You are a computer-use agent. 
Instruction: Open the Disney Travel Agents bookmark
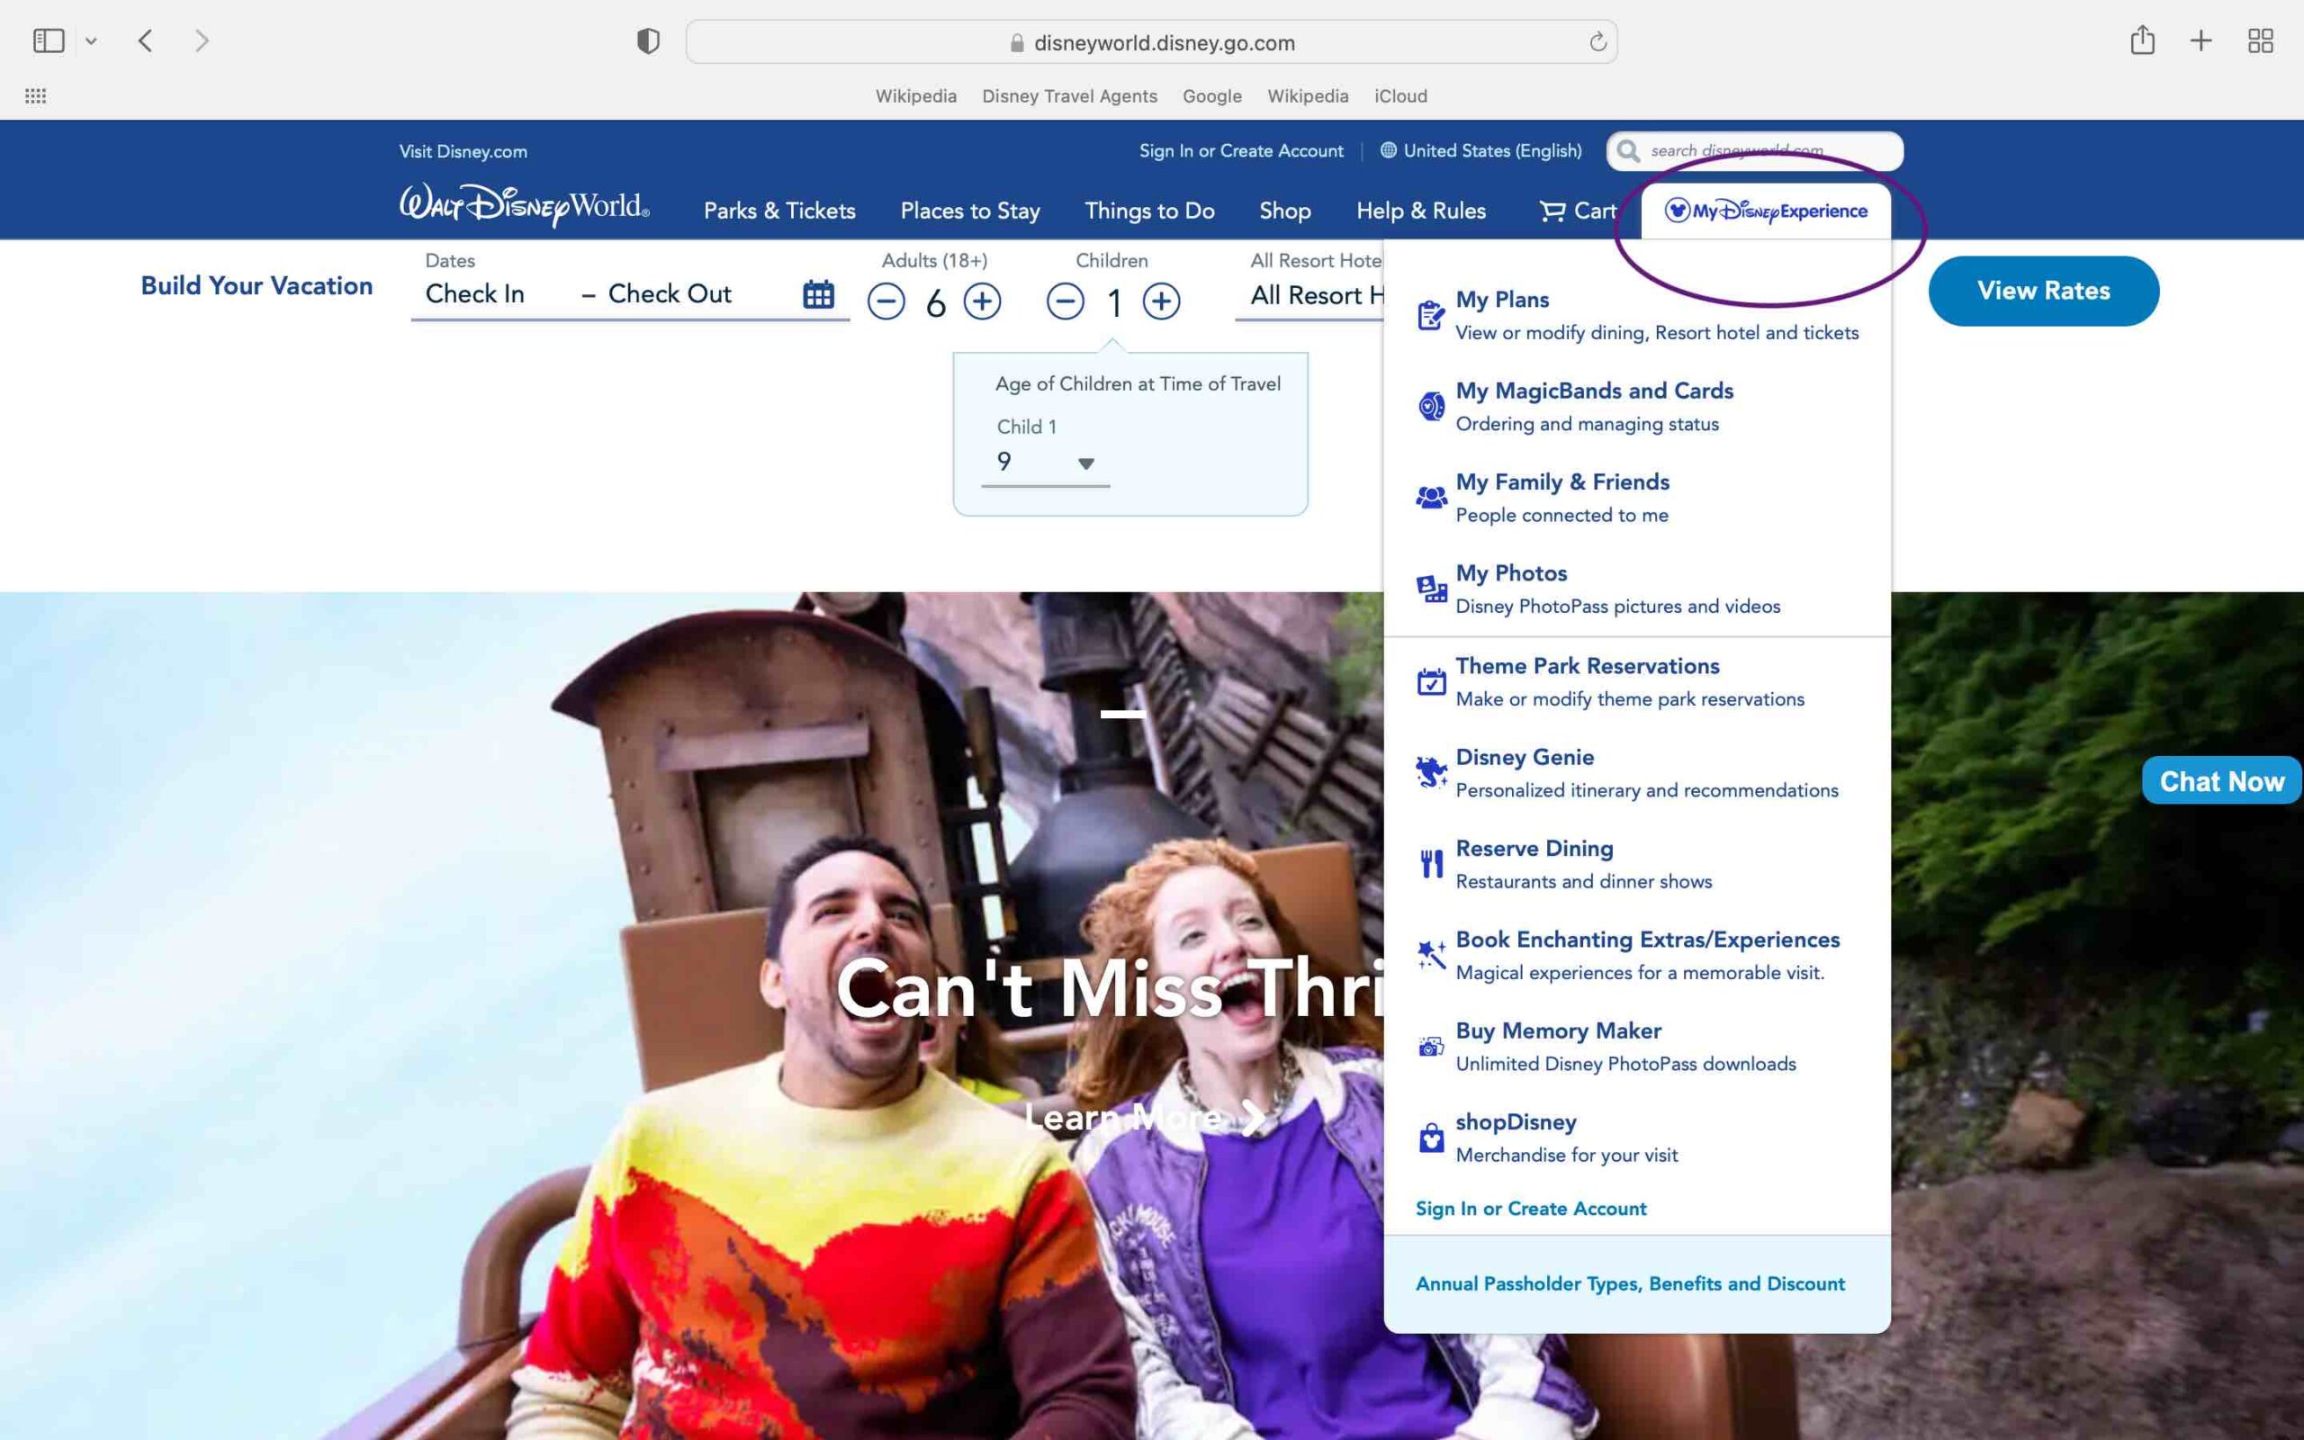1069,96
